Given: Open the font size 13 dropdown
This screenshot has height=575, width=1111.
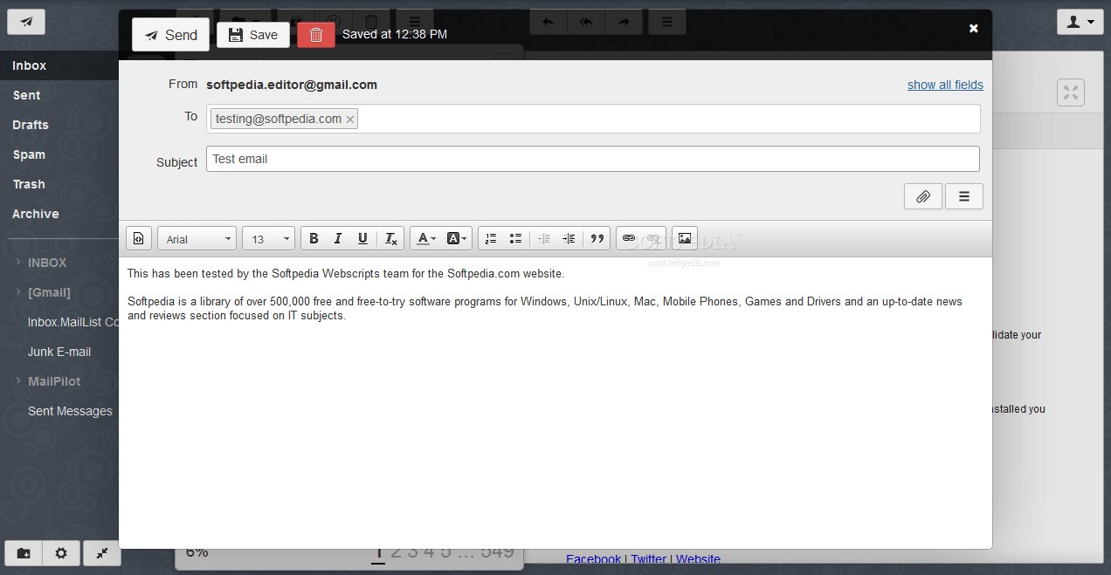Looking at the screenshot, I should coord(269,239).
